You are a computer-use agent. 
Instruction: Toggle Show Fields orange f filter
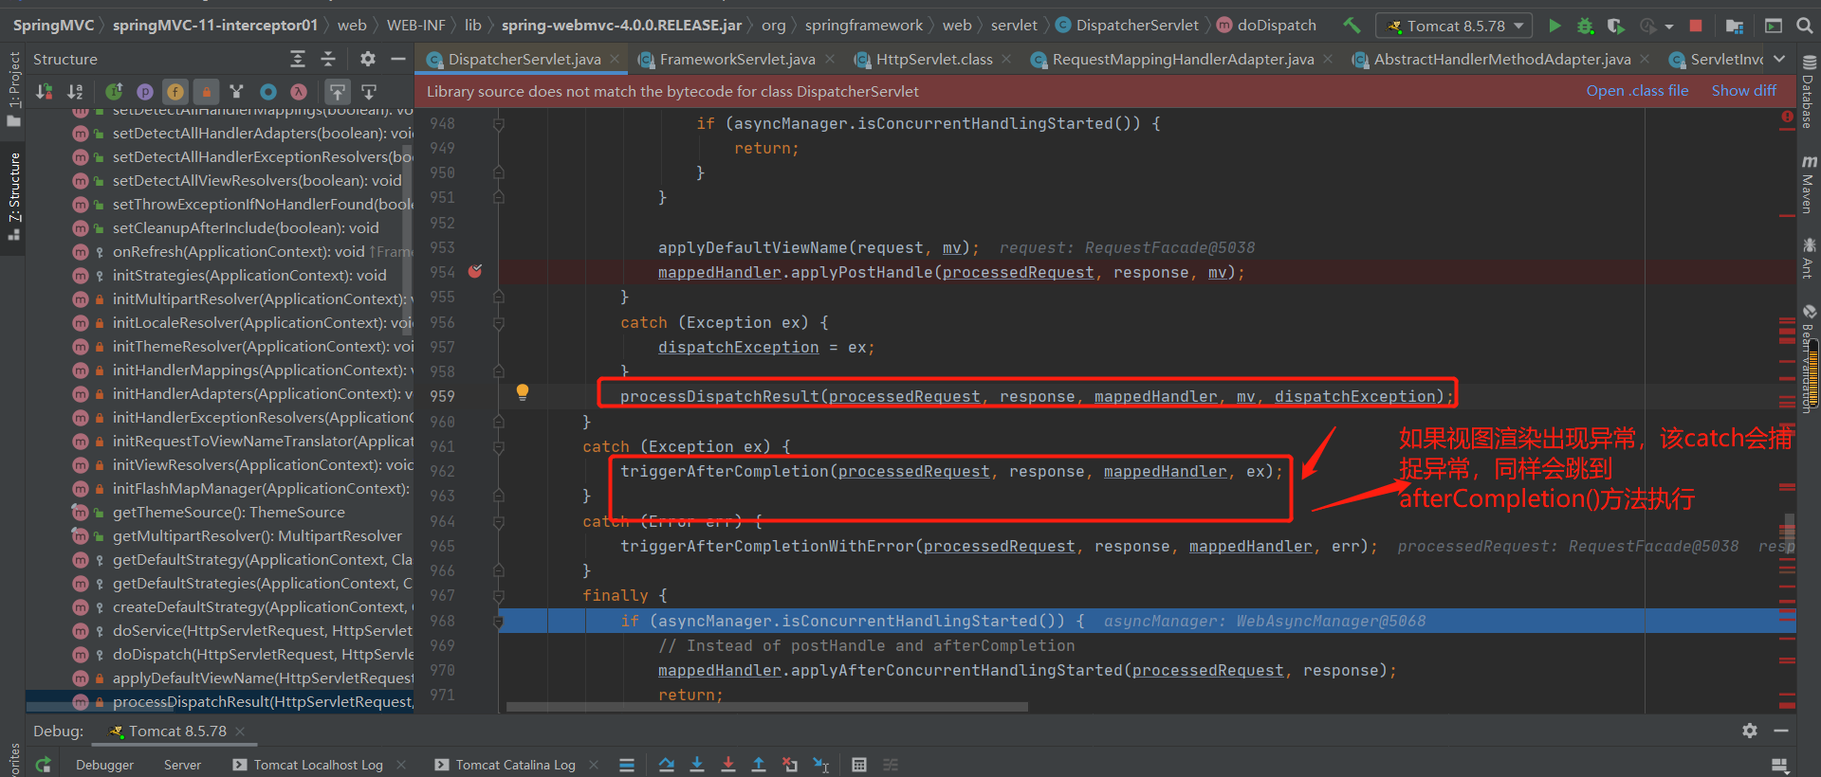(175, 91)
